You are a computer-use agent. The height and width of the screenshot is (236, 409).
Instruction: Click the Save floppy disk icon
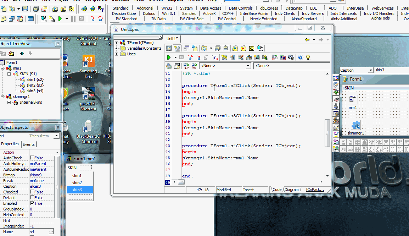[x=26, y=9]
